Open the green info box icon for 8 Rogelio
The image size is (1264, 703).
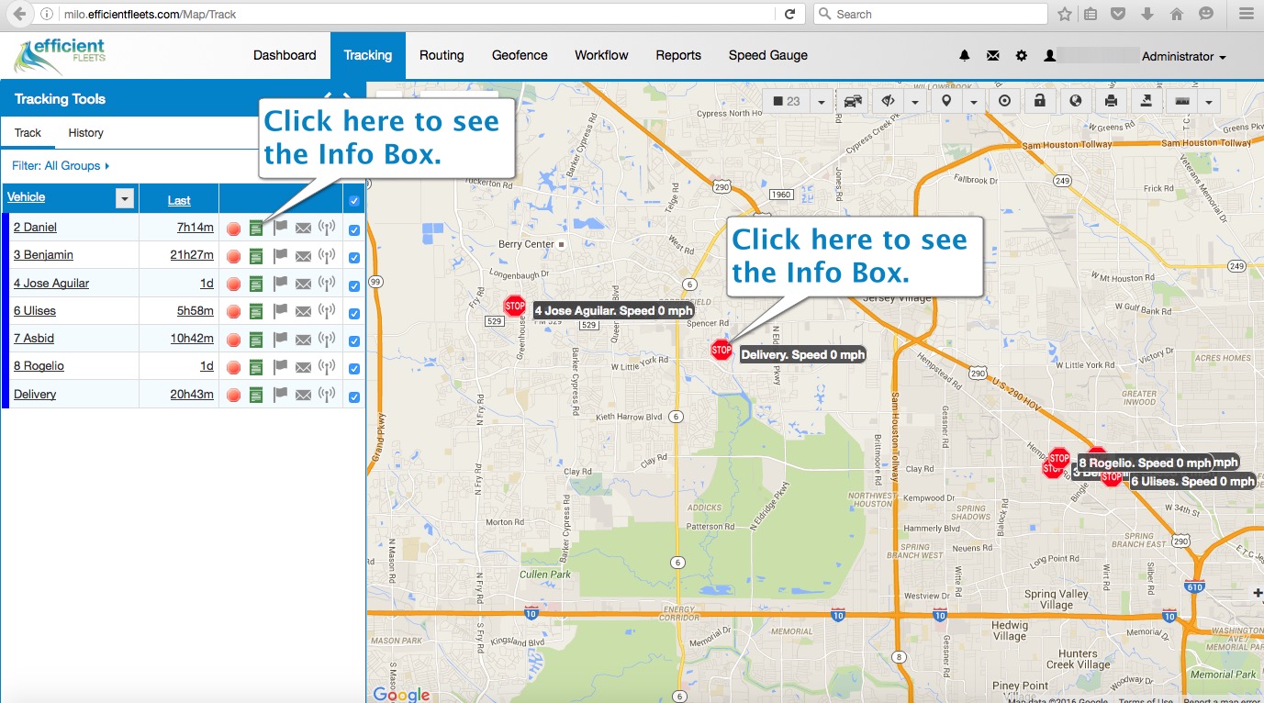[x=256, y=367]
